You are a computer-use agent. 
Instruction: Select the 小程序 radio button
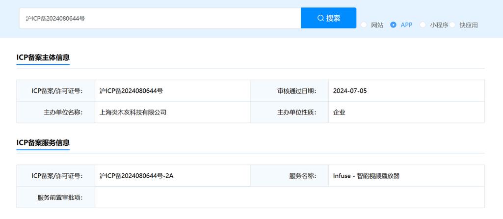[423, 25]
